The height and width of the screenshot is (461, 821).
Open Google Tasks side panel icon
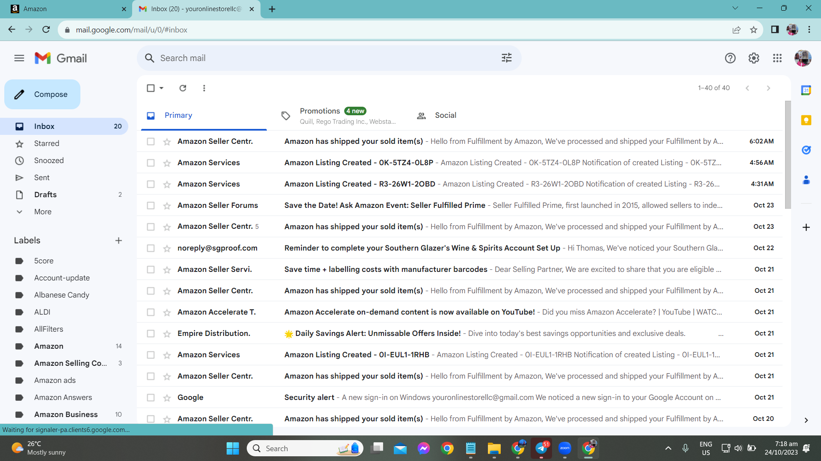point(806,150)
